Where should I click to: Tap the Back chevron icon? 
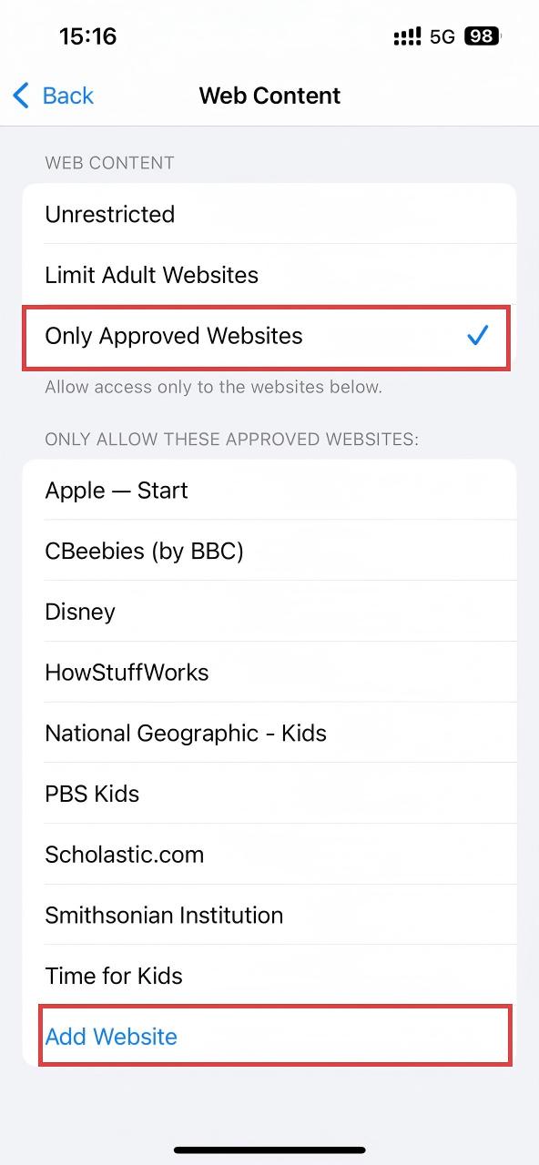click(18, 95)
